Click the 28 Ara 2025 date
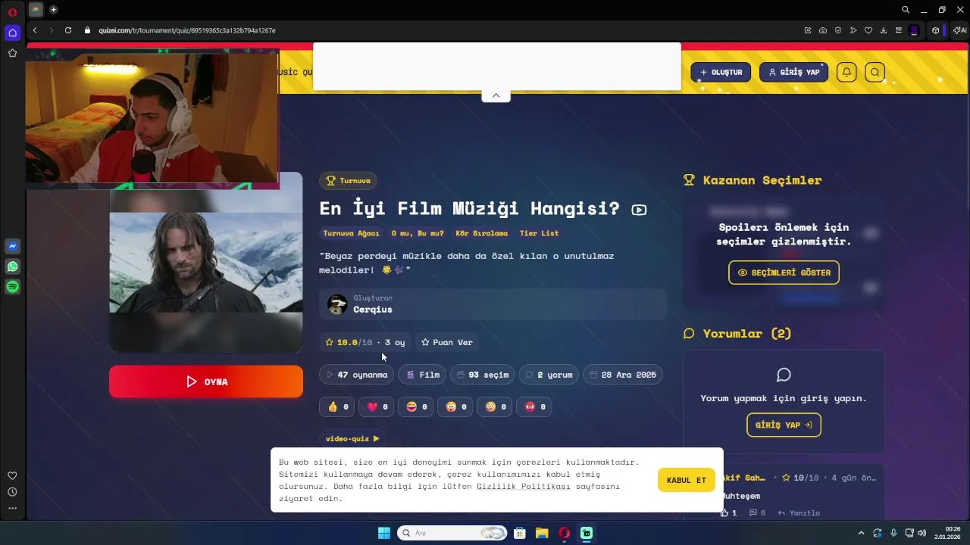The image size is (970, 545). coord(623,375)
